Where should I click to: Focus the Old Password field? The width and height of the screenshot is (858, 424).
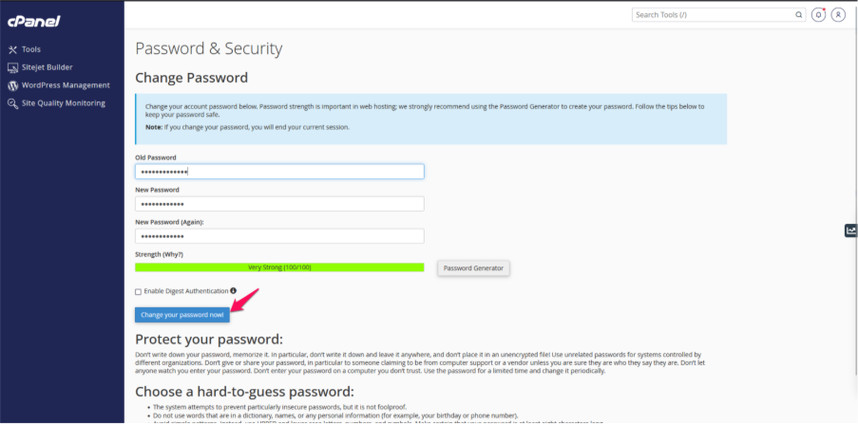pos(279,172)
